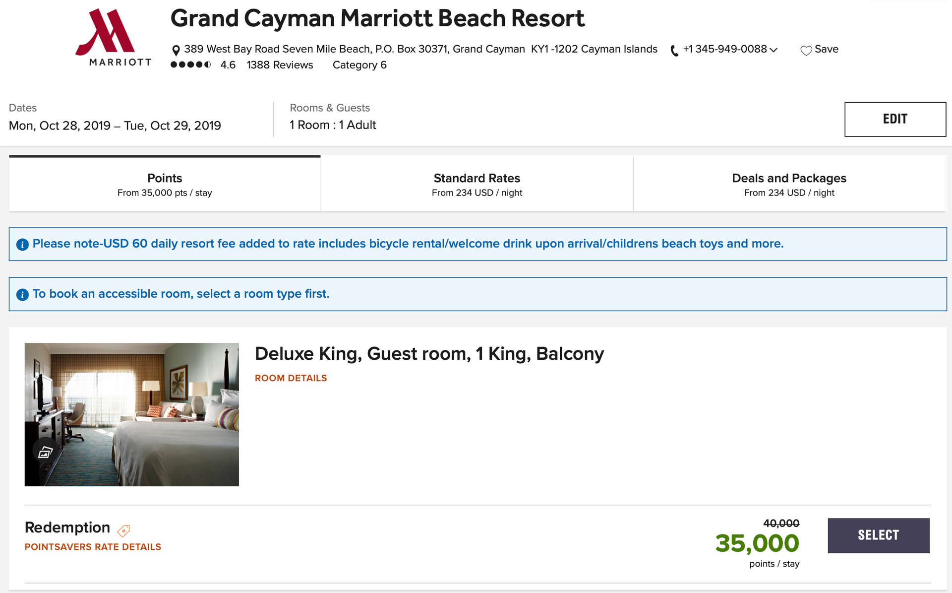952x593 pixels.
Task: Click the EDIT button for dates and guests
Action: 895,119
